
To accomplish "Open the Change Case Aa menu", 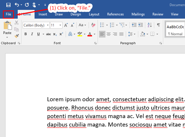I will tap(82, 25).
